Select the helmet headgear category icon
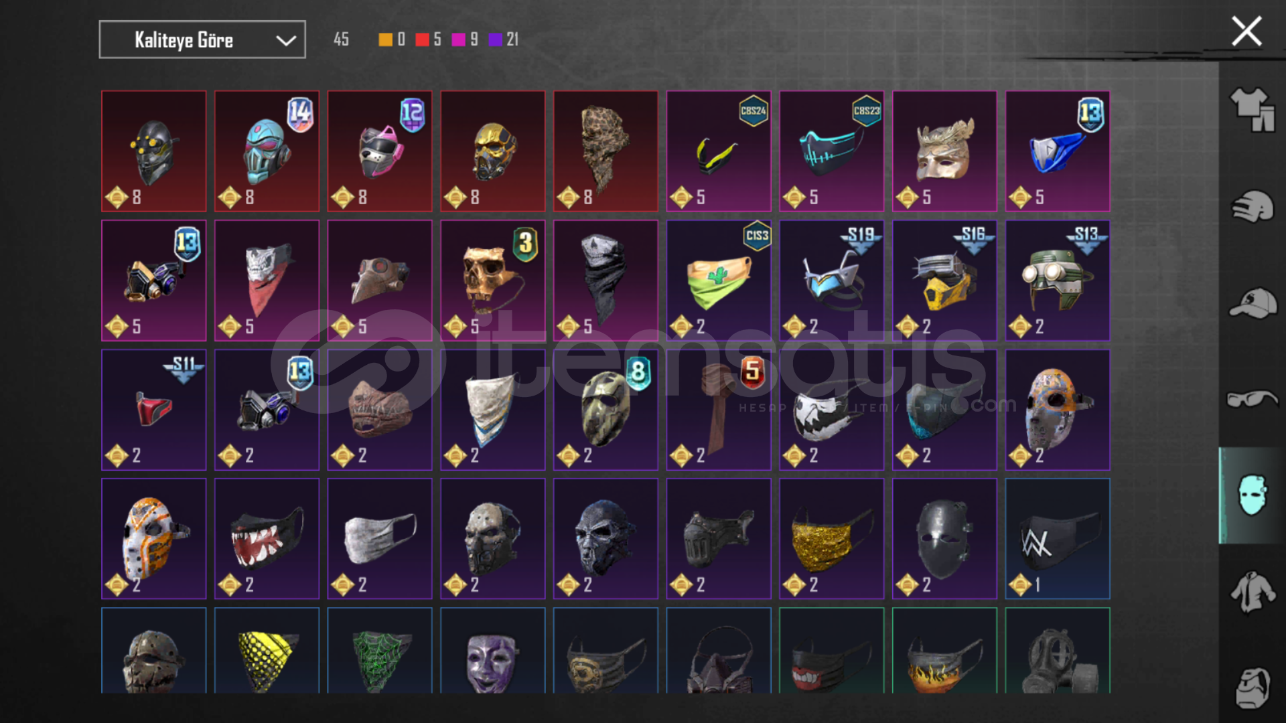 1252,207
